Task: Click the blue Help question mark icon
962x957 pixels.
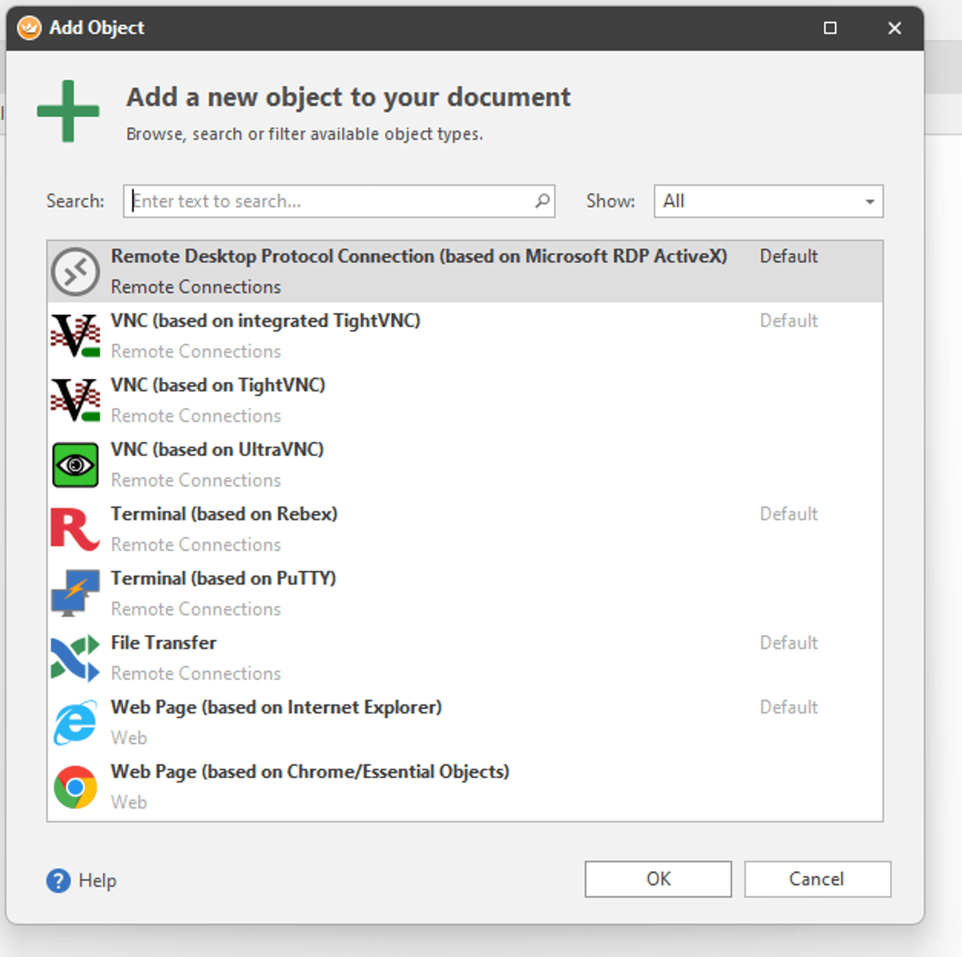Action: click(58, 881)
